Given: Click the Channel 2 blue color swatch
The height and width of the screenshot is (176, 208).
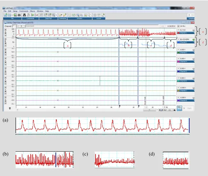Looking at the screenshot, I should (x=178, y=42).
